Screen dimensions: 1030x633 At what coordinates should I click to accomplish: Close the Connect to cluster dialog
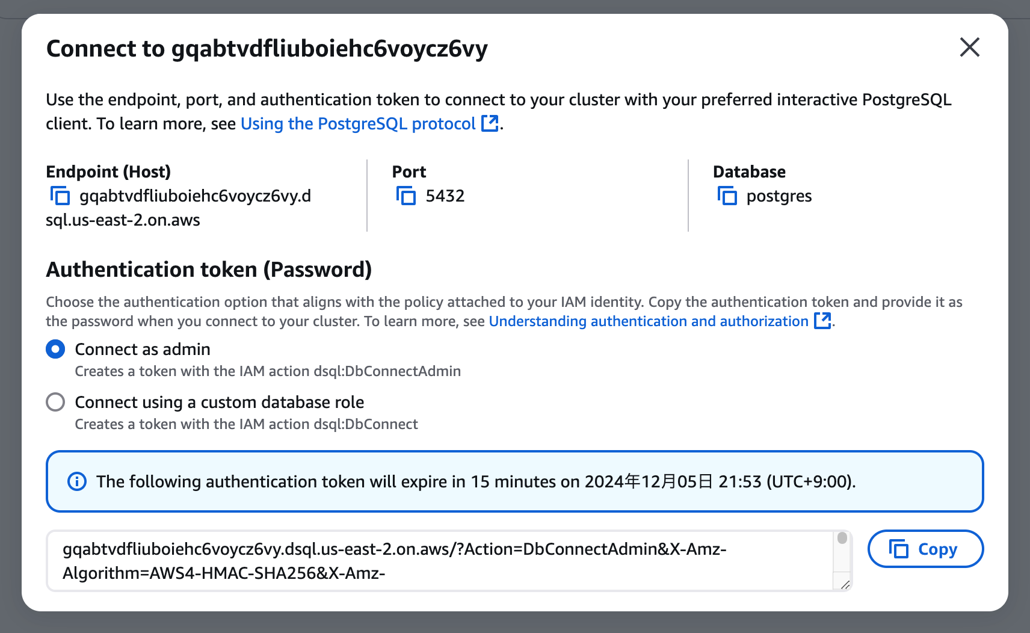tap(969, 47)
